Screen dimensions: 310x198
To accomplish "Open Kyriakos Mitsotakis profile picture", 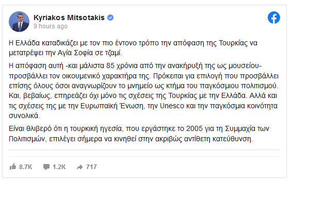I will pyautogui.click(x=19, y=22).
